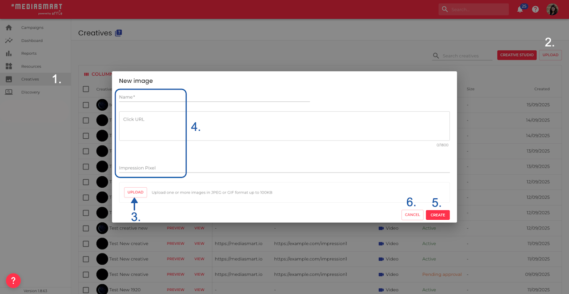Open the red floating help bubble

point(13,280)
